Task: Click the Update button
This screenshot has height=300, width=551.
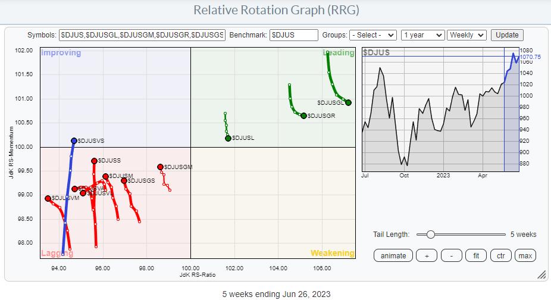Action: click(x=507, y=35)
